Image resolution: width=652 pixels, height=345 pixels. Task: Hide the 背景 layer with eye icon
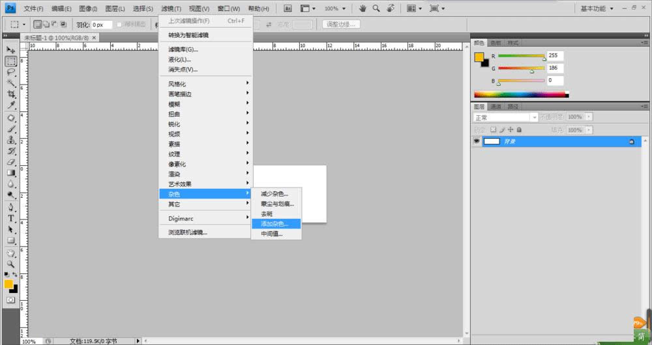click(x=477, y=141)
